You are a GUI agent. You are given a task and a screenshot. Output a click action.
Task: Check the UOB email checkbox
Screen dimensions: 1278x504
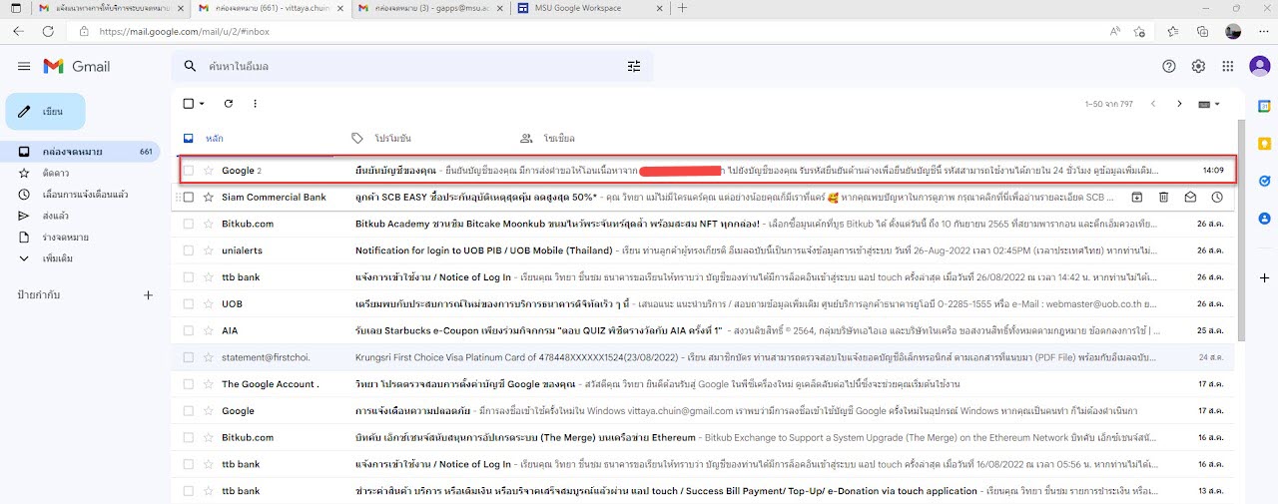[x=189, y=303]
